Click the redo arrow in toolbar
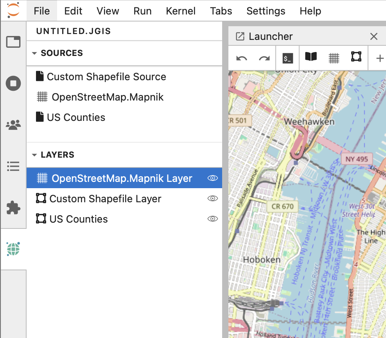The width and height of the screenshot is (386, 338). pyautogui.click(x=264, y=58)
